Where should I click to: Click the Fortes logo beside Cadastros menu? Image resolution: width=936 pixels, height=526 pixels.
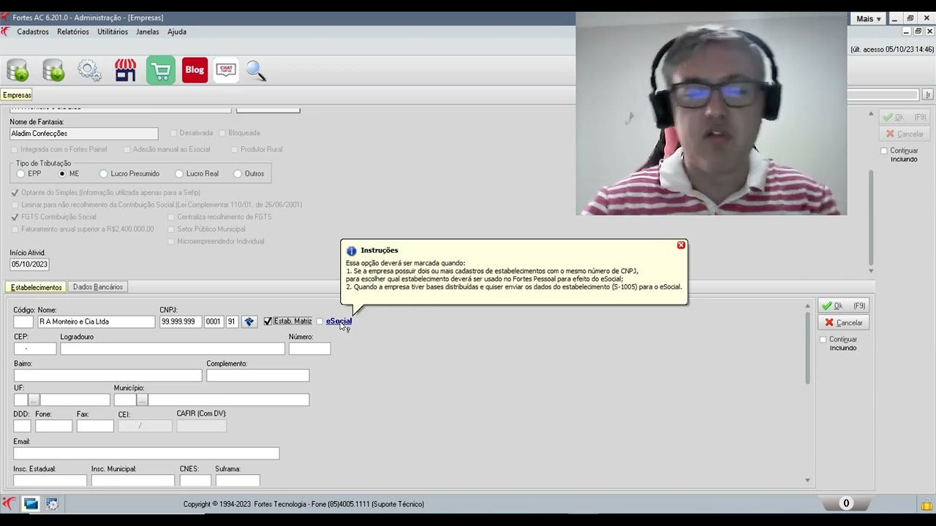(5, 31)
